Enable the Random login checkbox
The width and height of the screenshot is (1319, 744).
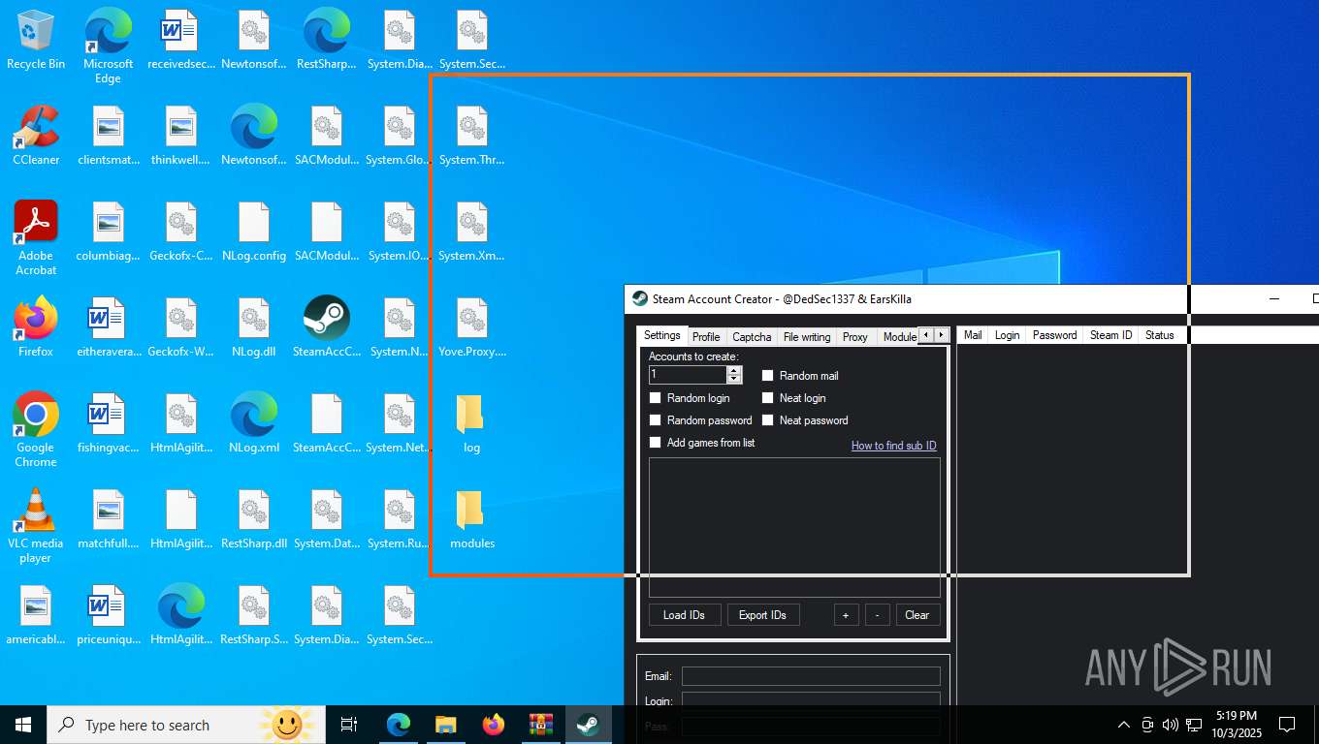click(656, 398)
